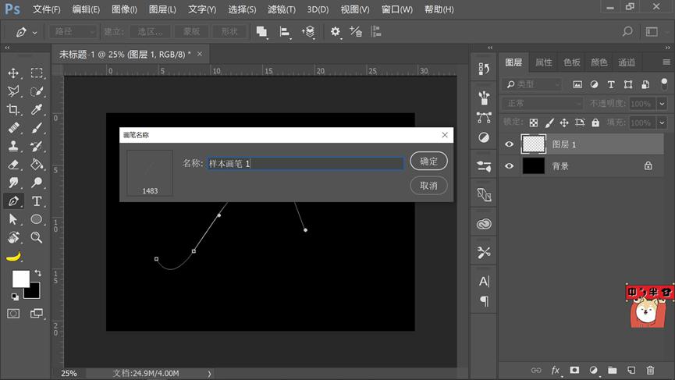Click the foreground white color swatch
This screenshot has width=675, height=380.
point(20,279)
